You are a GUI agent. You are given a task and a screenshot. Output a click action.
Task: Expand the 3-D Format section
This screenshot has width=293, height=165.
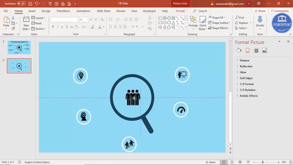(x=247, y=84)
